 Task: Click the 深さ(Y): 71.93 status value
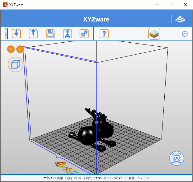click(x=92, y=178)
